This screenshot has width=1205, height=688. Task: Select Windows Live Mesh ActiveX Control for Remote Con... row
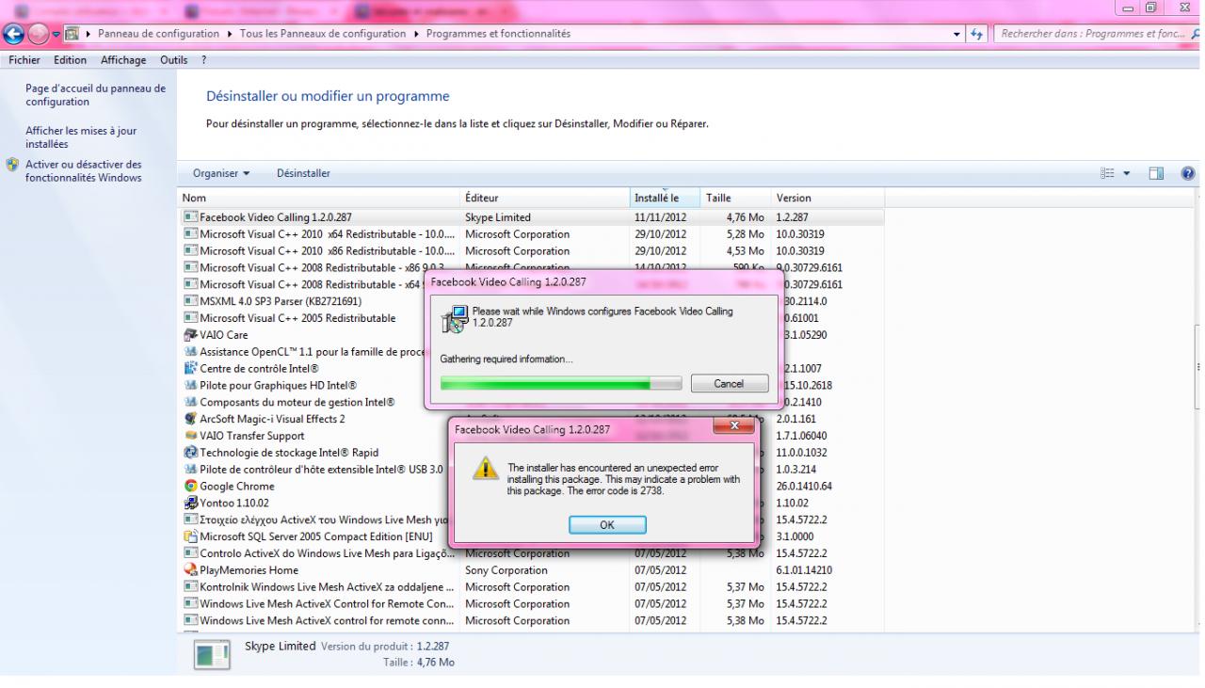click(532, 604)
